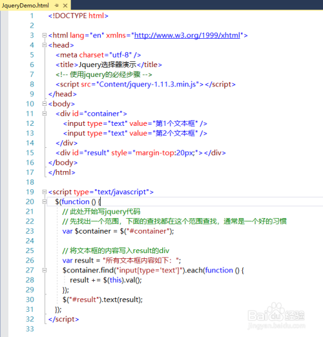Click the Content/jquery-1.11.3.min.js script source
The width and height of the screenshot is (323, 337).
click(x=147, y=84)
